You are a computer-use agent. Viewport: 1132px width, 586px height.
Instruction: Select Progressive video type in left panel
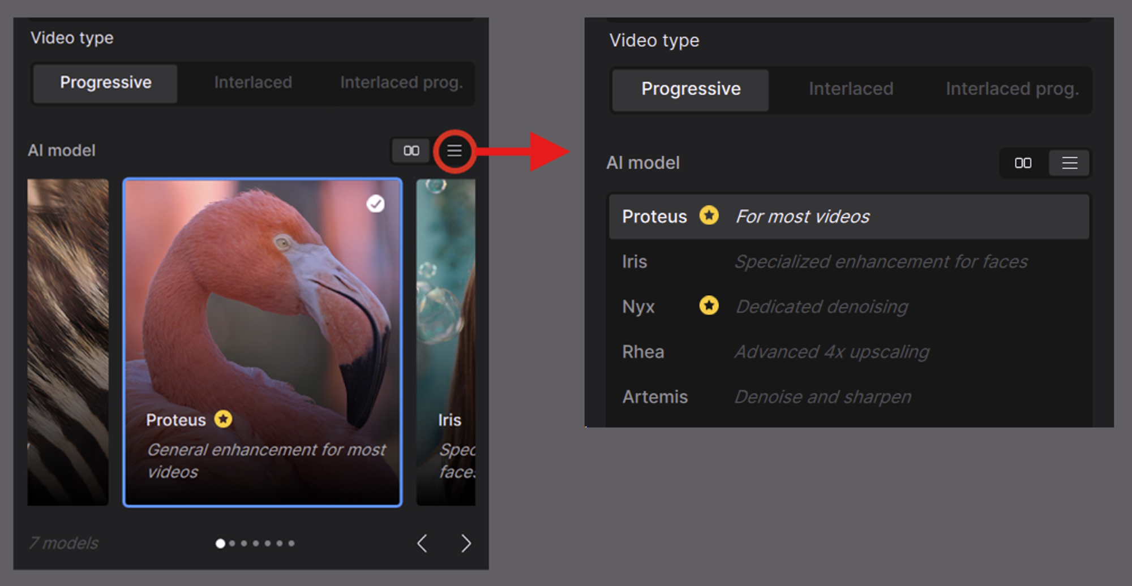tap(105, 83)
